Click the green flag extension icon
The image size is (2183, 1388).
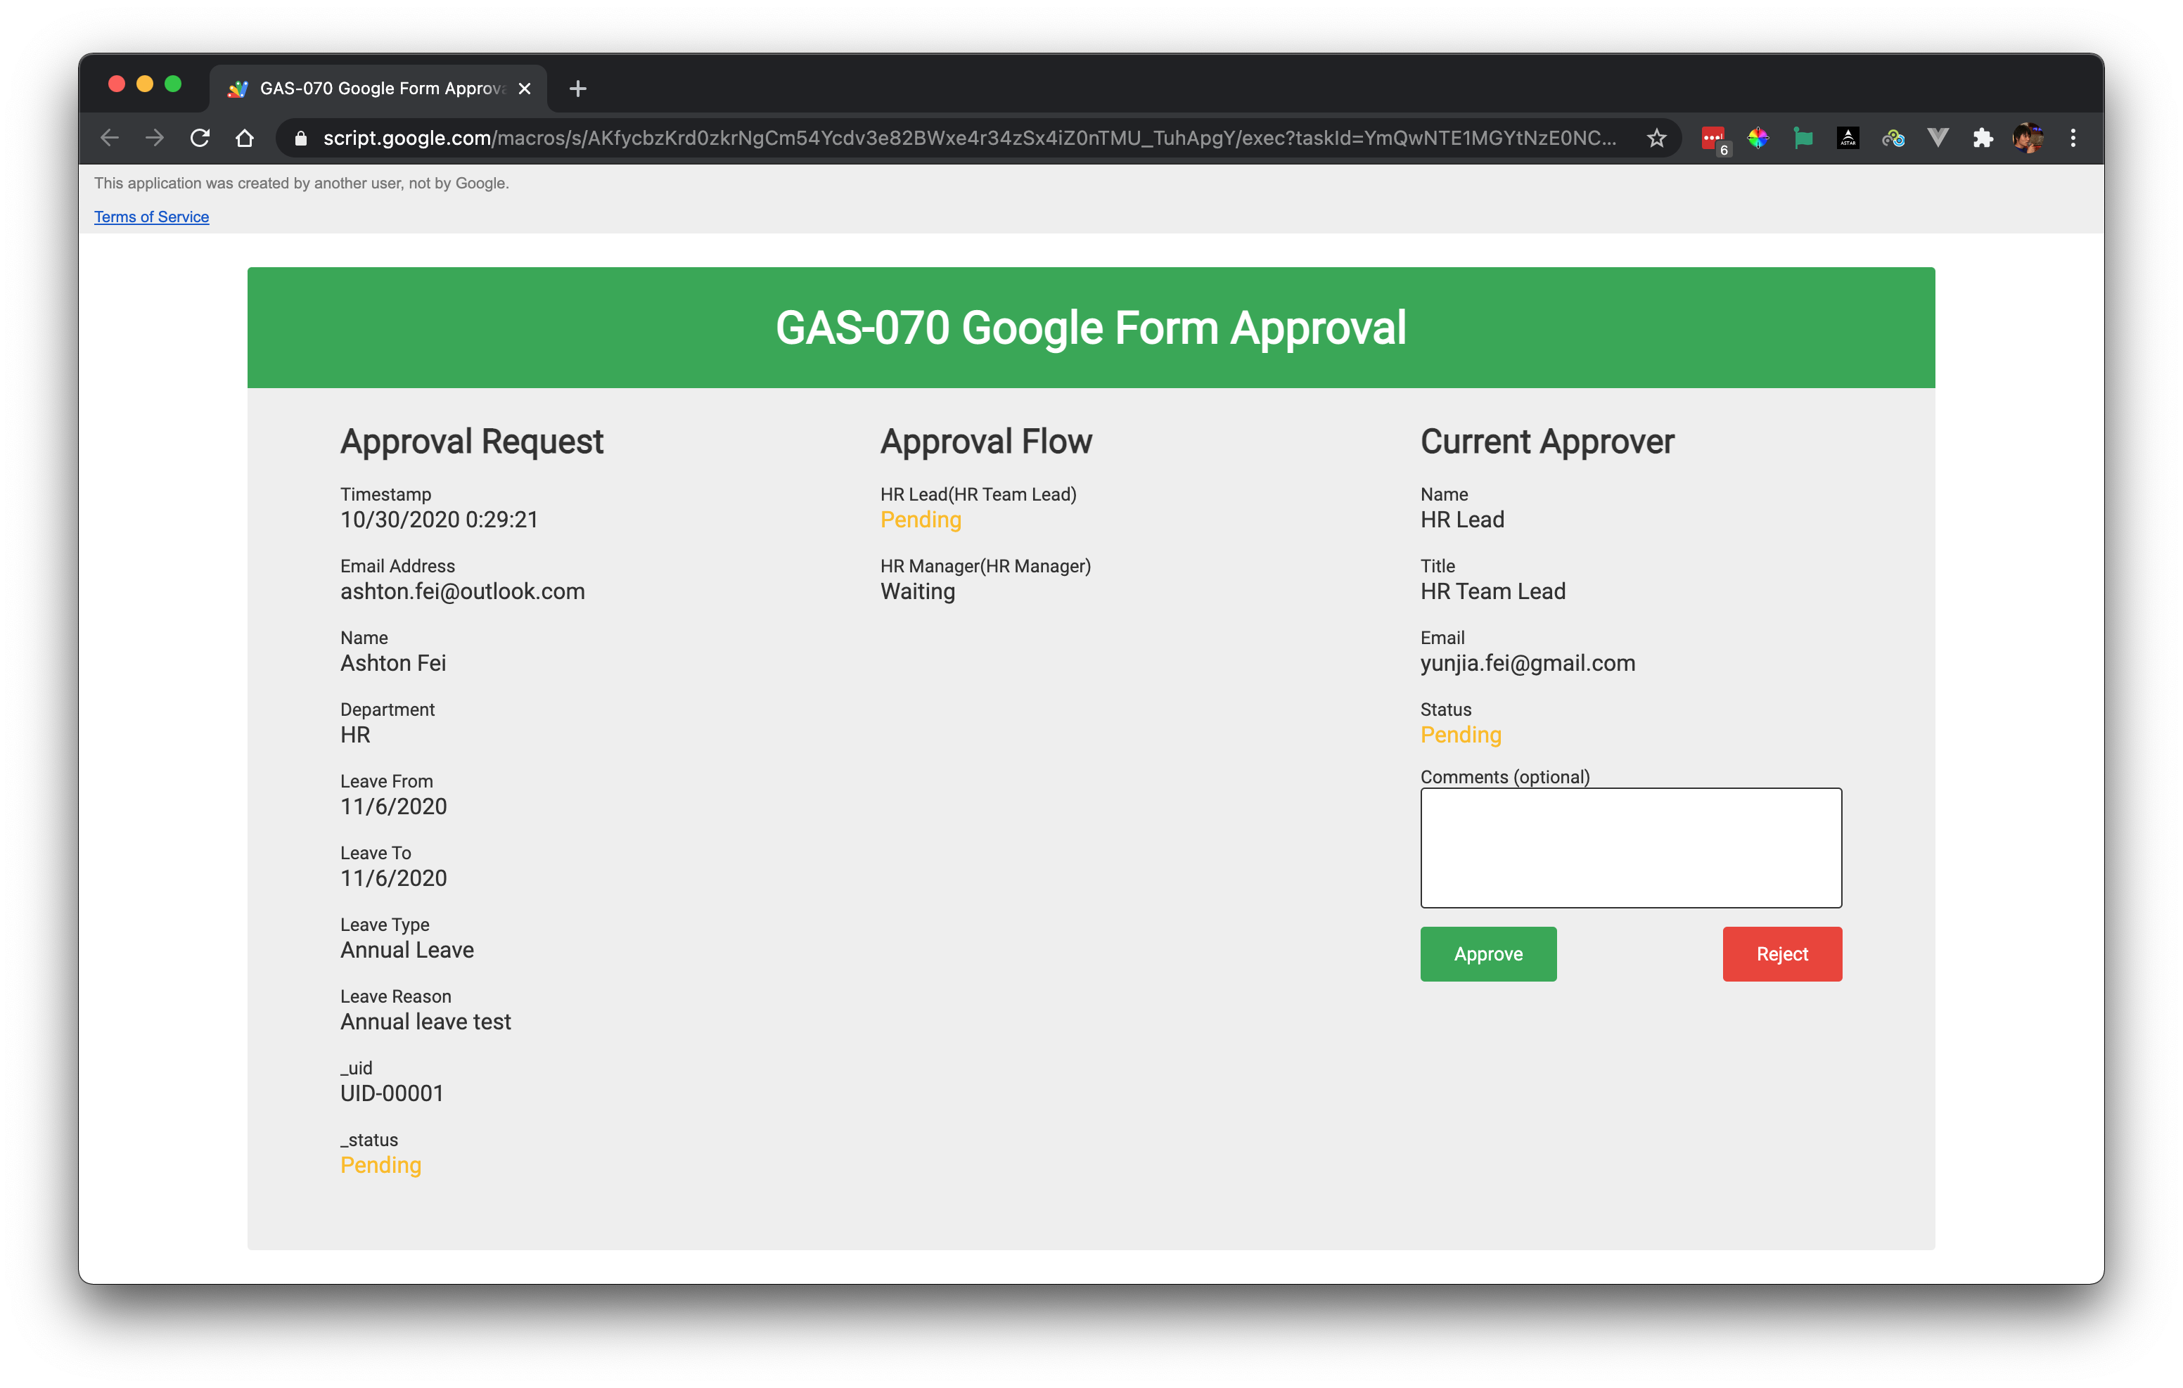coord(1803,138)
